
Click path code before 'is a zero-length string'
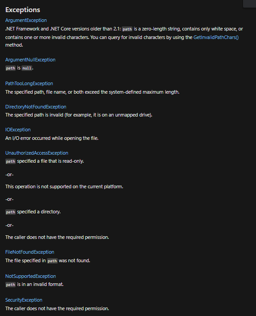pyautogui.click(x=127, y=29)
